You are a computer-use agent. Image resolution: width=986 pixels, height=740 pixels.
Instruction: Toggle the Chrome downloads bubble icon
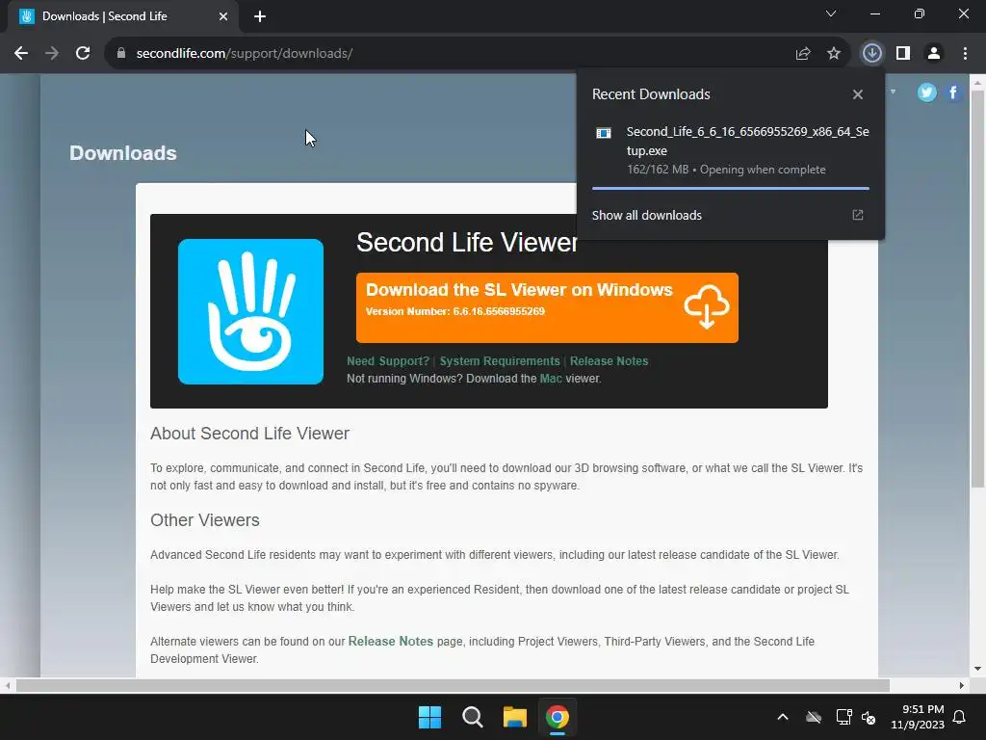(871, 54)
